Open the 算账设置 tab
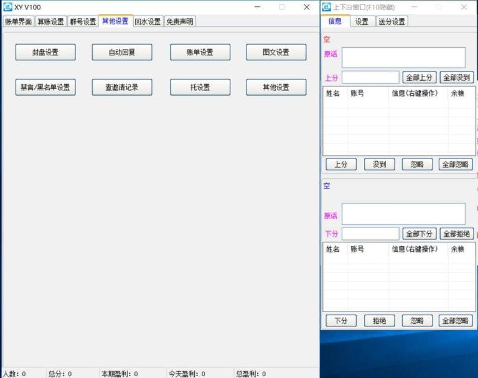The image size is (478, 378). 50,21
